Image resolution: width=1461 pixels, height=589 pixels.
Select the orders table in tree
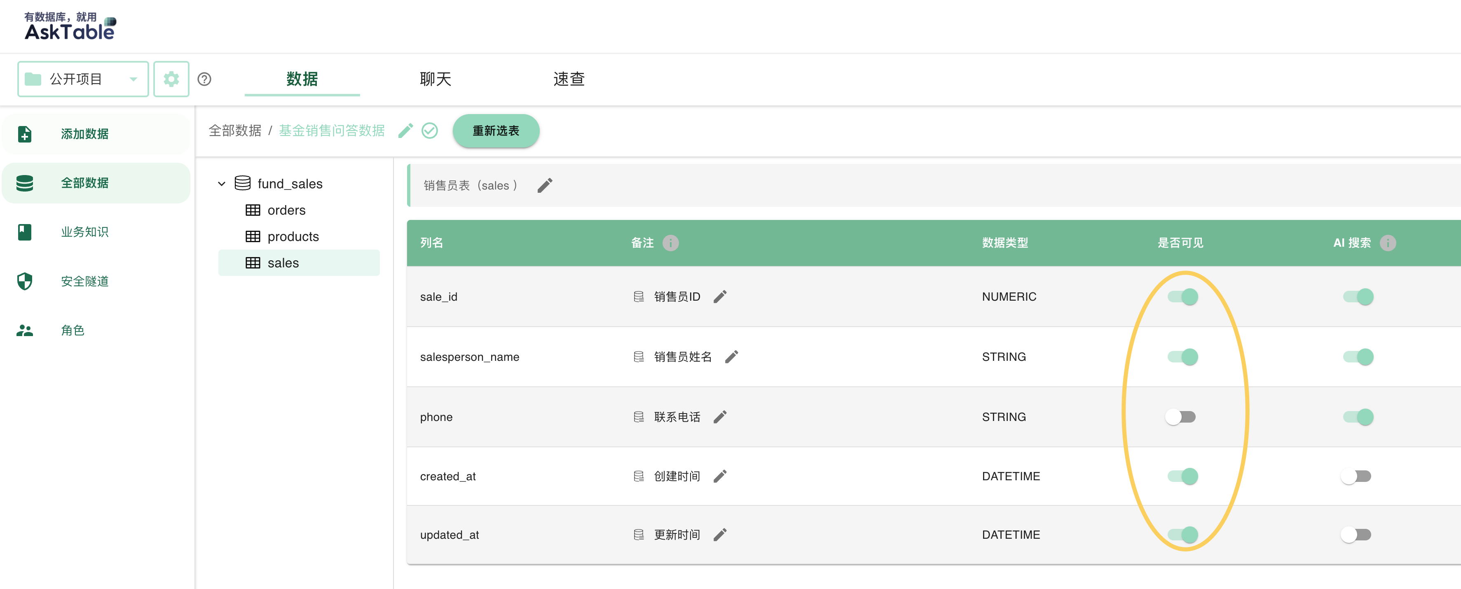286,210
